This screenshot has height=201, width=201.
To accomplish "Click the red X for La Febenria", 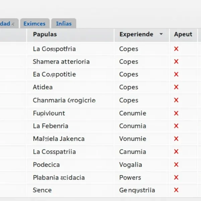I will point(176,126).
